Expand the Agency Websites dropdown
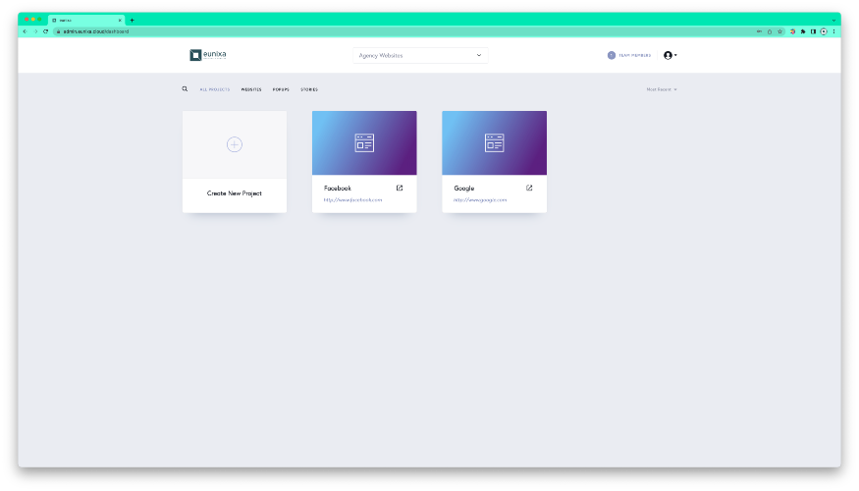This screenshot has width=859, height=491. [420, 55]
